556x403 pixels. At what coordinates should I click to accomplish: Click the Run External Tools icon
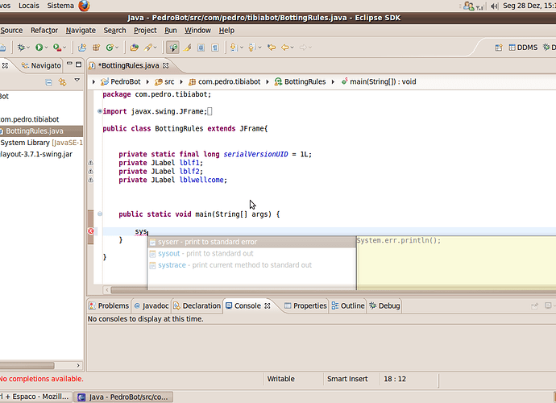click(x=56, y=48)
